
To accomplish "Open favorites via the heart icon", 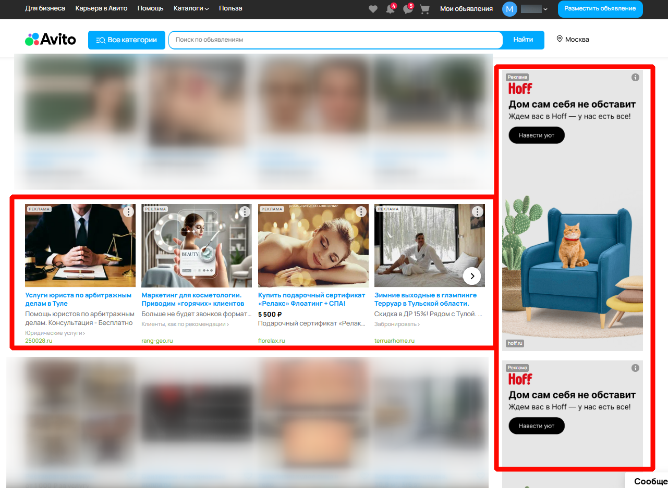I will 373,9.
